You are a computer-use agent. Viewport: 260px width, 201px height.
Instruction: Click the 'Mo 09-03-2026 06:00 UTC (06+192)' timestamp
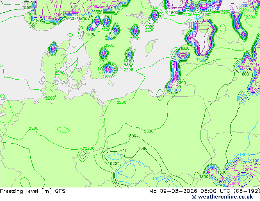pos(205,191)
